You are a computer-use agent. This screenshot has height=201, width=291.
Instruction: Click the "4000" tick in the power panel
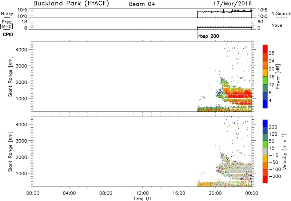tap(21, 50)
